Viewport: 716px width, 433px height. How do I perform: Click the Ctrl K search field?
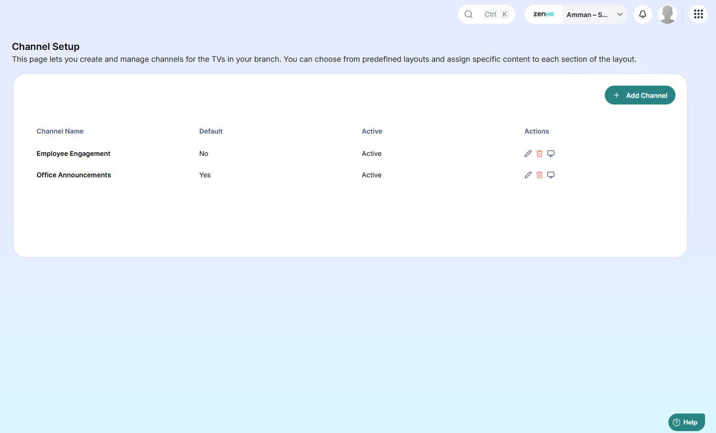point(487,14)
